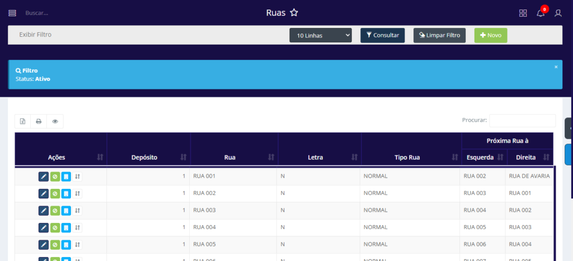Open the 10 Linhas rows dropdown

(321, 35)
